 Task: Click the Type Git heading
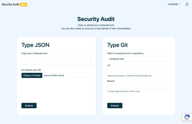click(x=117, y=45)
